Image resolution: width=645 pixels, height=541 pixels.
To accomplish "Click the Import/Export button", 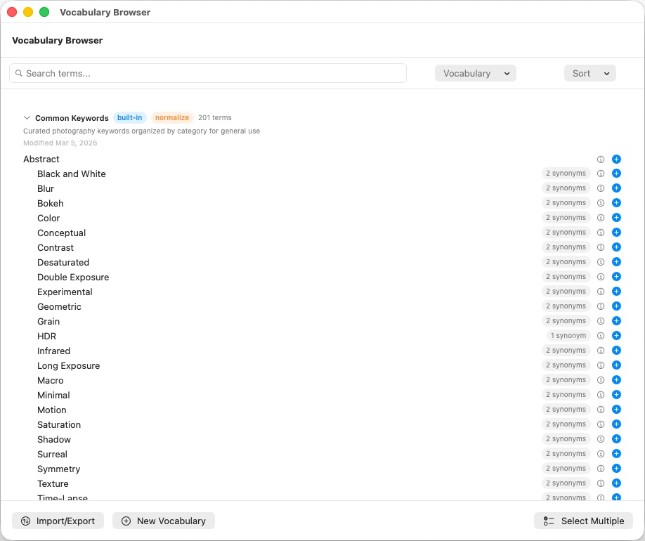I will (58, 521).
